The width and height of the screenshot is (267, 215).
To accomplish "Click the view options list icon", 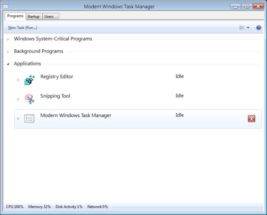I will pyautogui.click(x=242, y=28).
